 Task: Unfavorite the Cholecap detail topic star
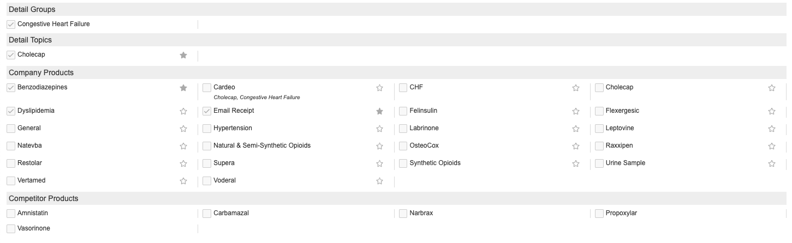pos(183,55)
